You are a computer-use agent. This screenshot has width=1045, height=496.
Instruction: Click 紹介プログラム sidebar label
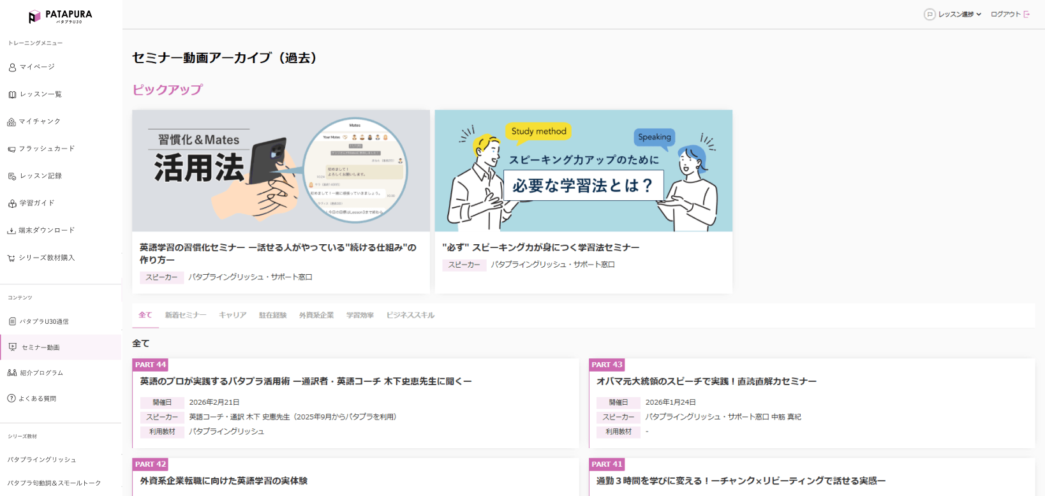pyautogui.click(x=41, y=373)
